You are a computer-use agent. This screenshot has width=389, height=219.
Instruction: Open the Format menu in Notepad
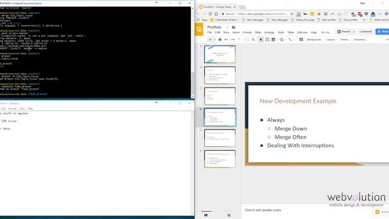click(12, 109)
